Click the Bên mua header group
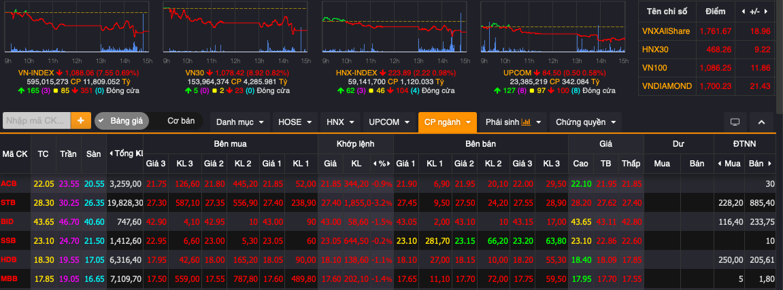This screenshot has height=290, width=783. (x=230, y=144)
